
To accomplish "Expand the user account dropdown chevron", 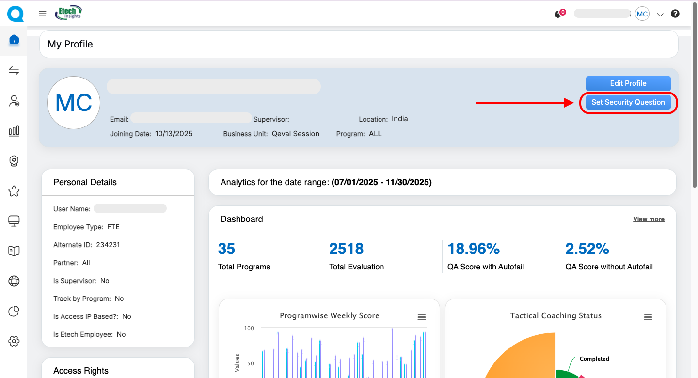I will (x=660, y=15).
